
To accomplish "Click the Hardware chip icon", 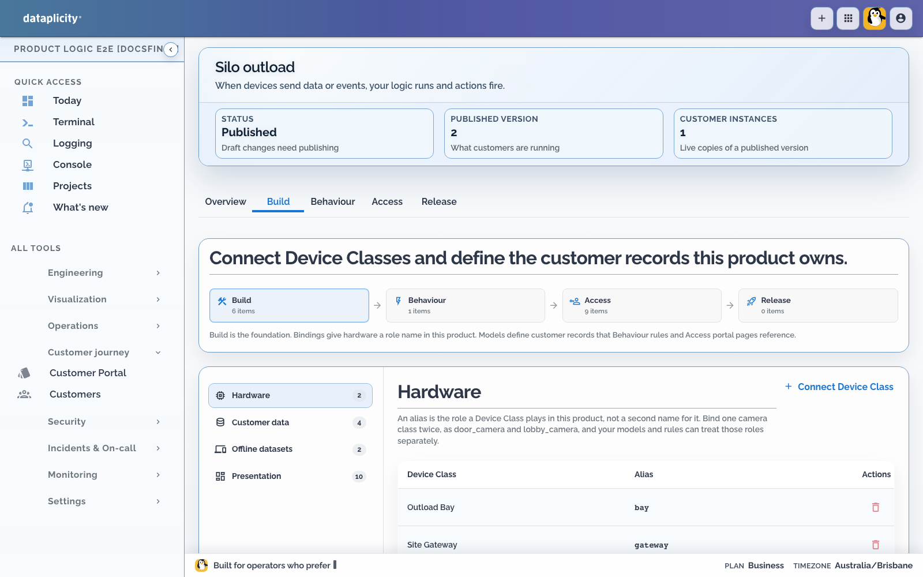I will click(220, 396).
